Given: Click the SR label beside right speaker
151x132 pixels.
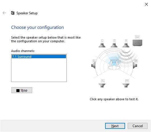Looking at the screenshot, I should click(136, 61).
